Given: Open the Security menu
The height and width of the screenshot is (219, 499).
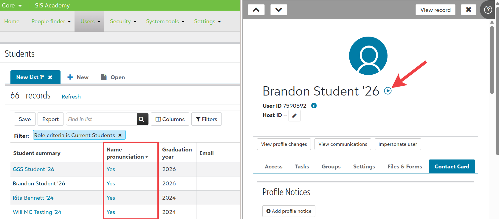Looking at the screenshot, I should 123,21.
